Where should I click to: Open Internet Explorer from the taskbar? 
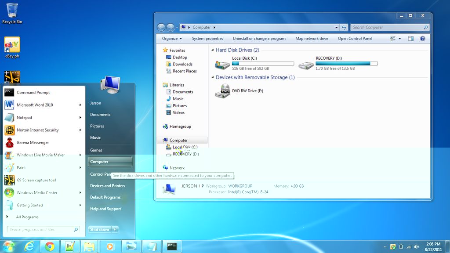tap(29, 246)
